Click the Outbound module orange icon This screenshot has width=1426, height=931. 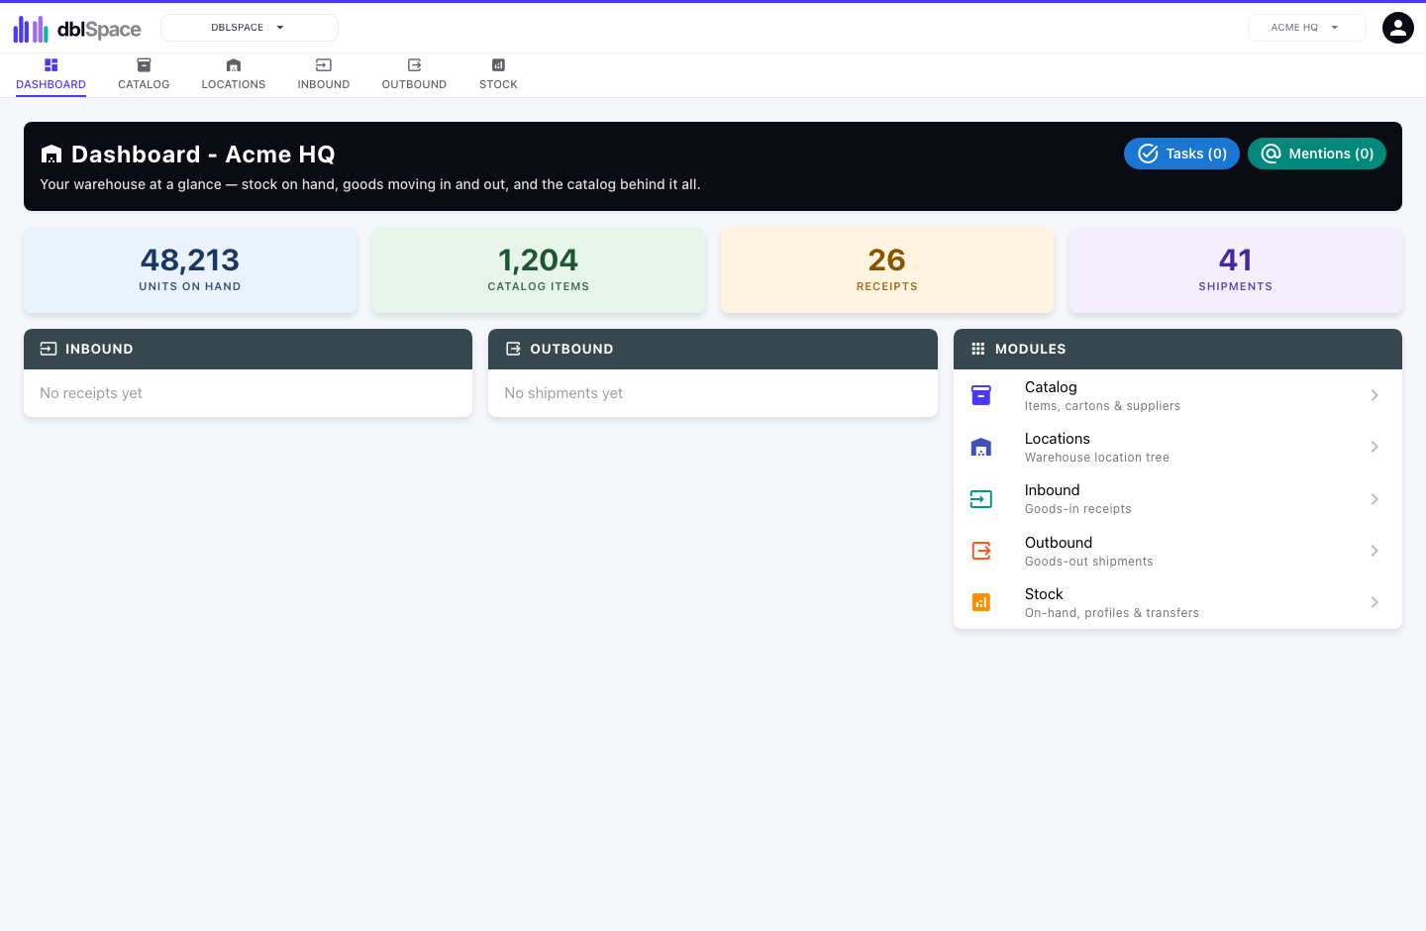pos(981,551)
